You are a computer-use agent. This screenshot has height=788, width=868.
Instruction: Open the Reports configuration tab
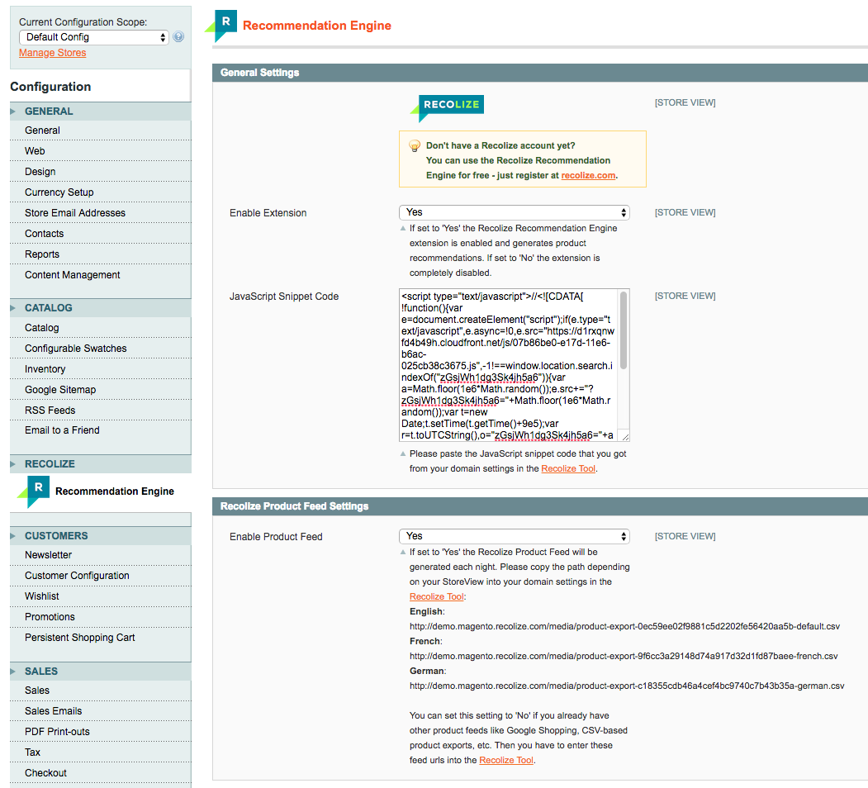coord(100,254)
